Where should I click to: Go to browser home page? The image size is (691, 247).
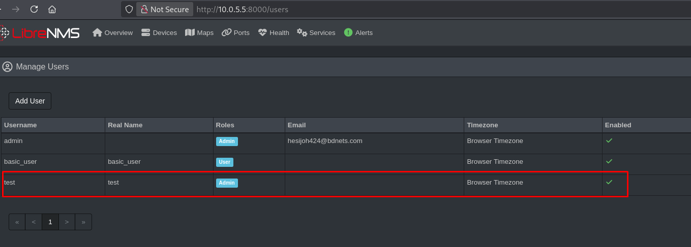click(52, 9)
